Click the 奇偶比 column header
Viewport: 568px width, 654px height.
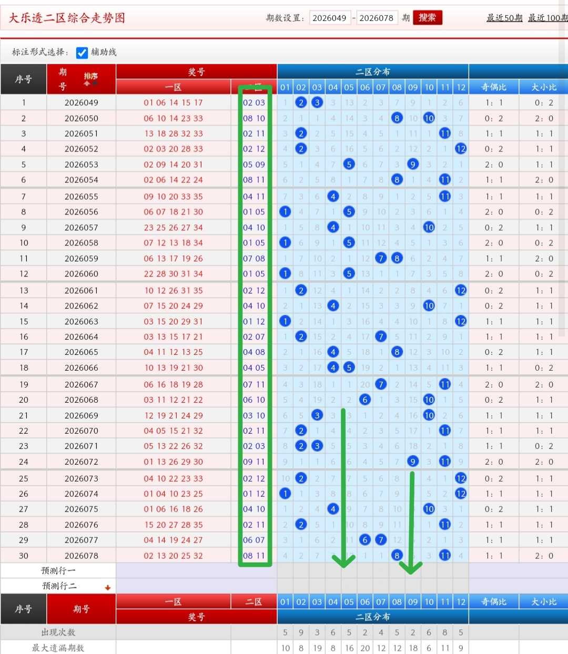[494, 87]
